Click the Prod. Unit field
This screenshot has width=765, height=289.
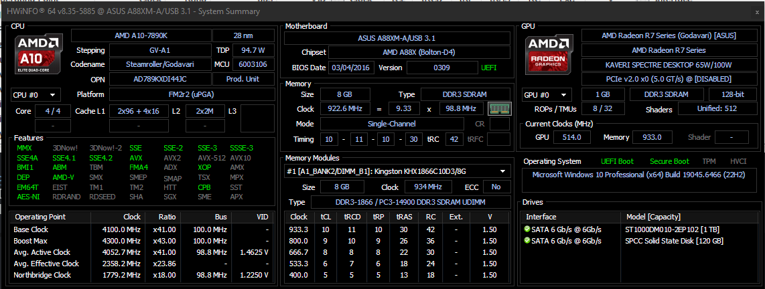click(243, 79)
